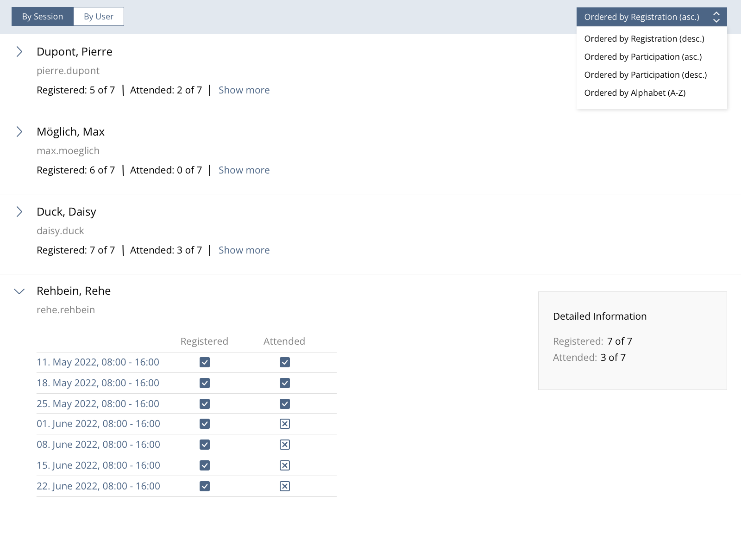
Task: Click Attended X icon for 22. June 2022
Action: 285,486
